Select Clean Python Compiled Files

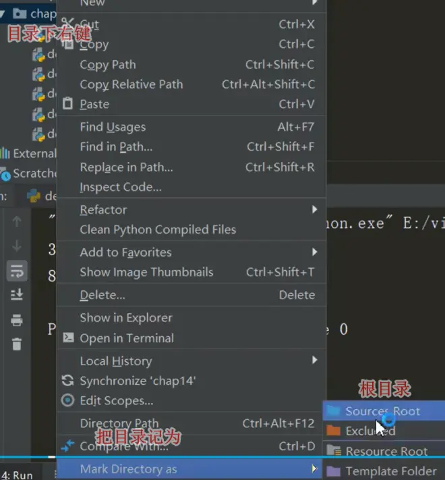coord(158,230)
